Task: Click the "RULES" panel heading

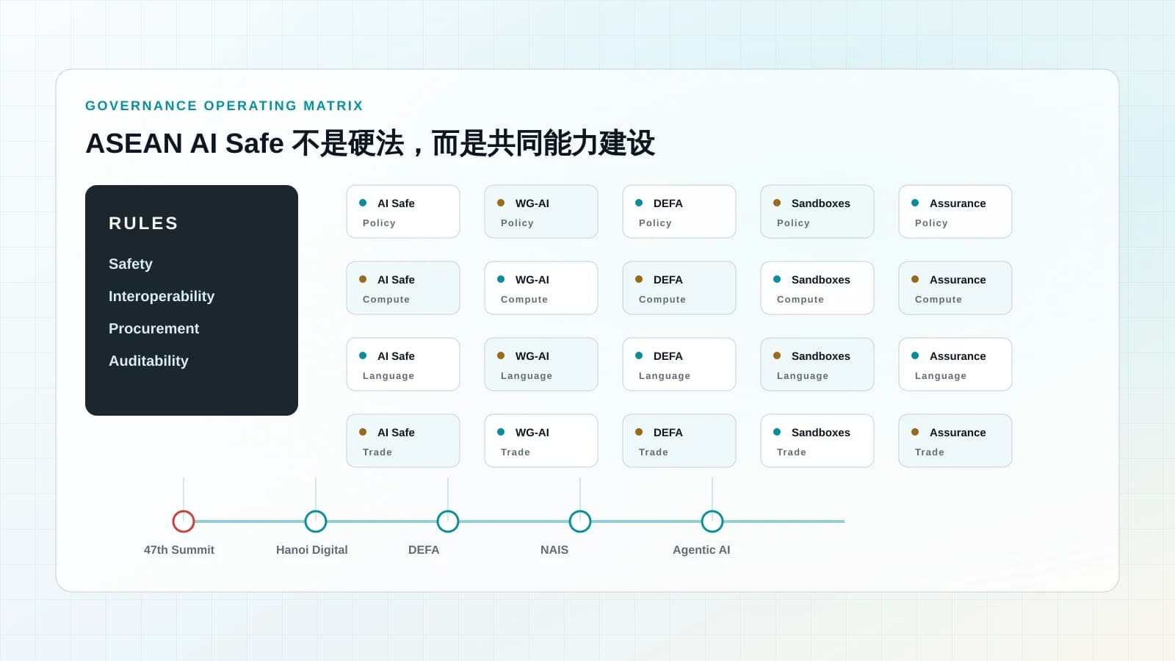Action: point(143,223)
